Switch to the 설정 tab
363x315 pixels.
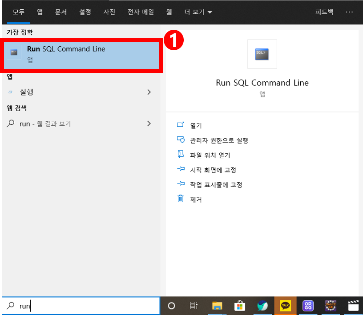85,12
